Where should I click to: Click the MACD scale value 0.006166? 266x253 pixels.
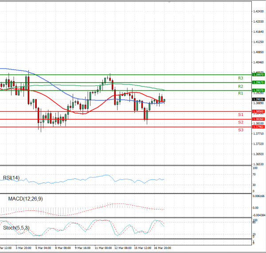(258, 196)
